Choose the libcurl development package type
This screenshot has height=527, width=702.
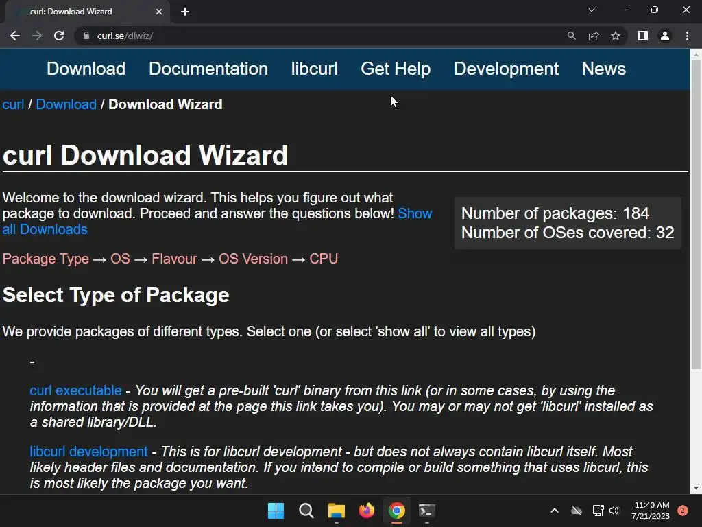(x=88, y=452)
